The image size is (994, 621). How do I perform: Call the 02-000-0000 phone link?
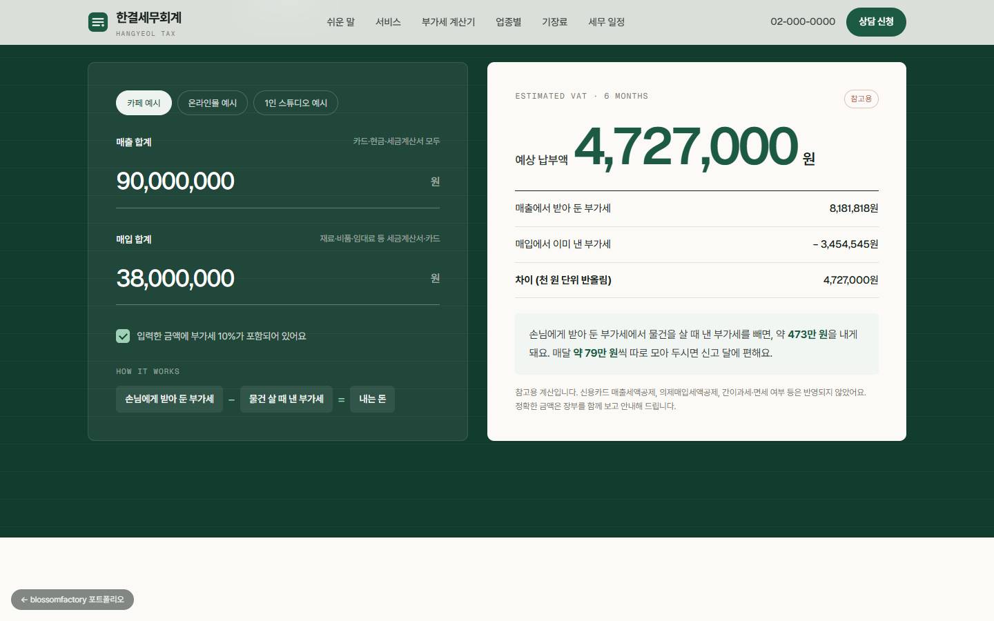pos(803,21)
